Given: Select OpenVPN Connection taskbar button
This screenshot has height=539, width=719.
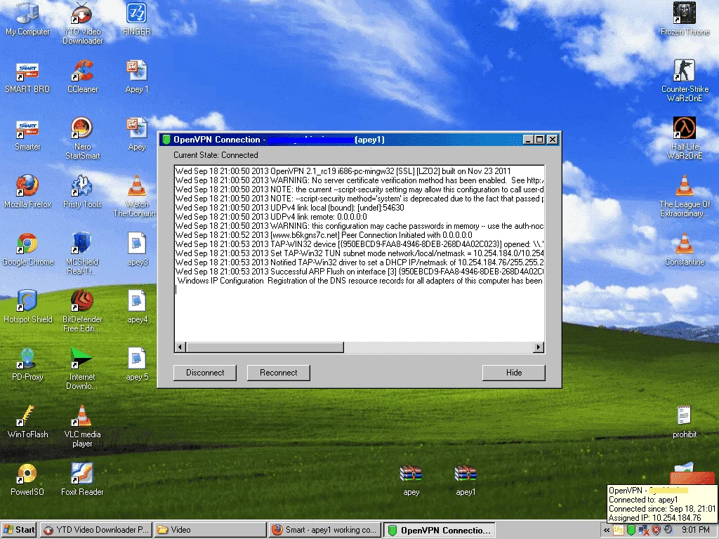Looking at the screenshot, I should tap(440, 531).
